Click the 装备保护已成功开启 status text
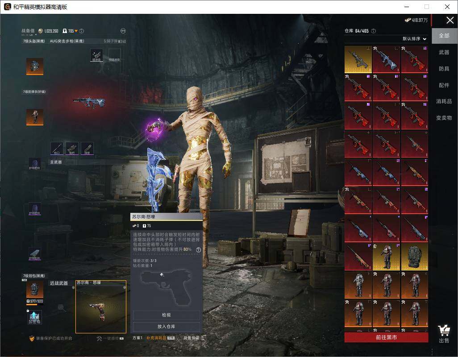Viewport: 458px width, 357px height. [54, 338]
